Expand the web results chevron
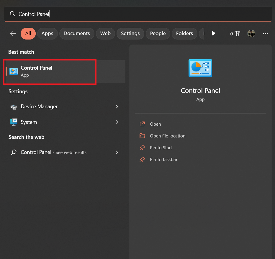 click(117, 152)
